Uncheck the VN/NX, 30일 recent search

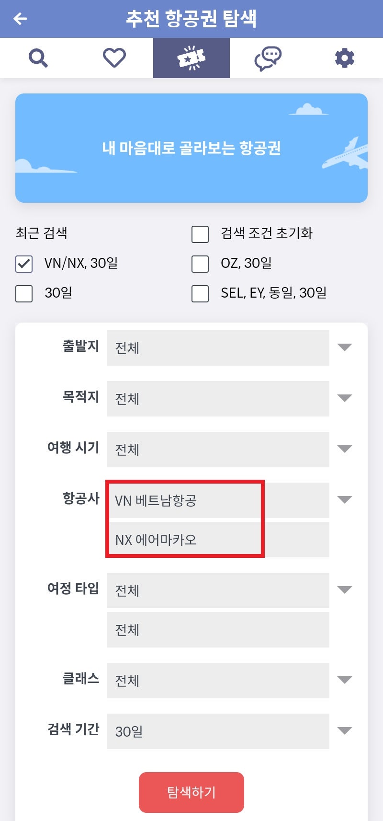coord(23,263)
